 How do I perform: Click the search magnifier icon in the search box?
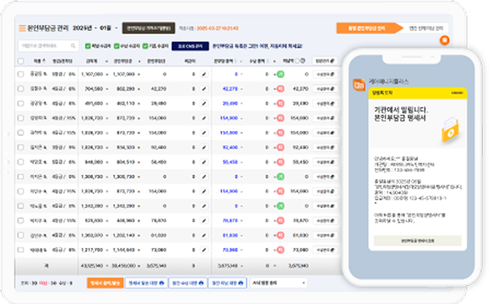(72, 46)
